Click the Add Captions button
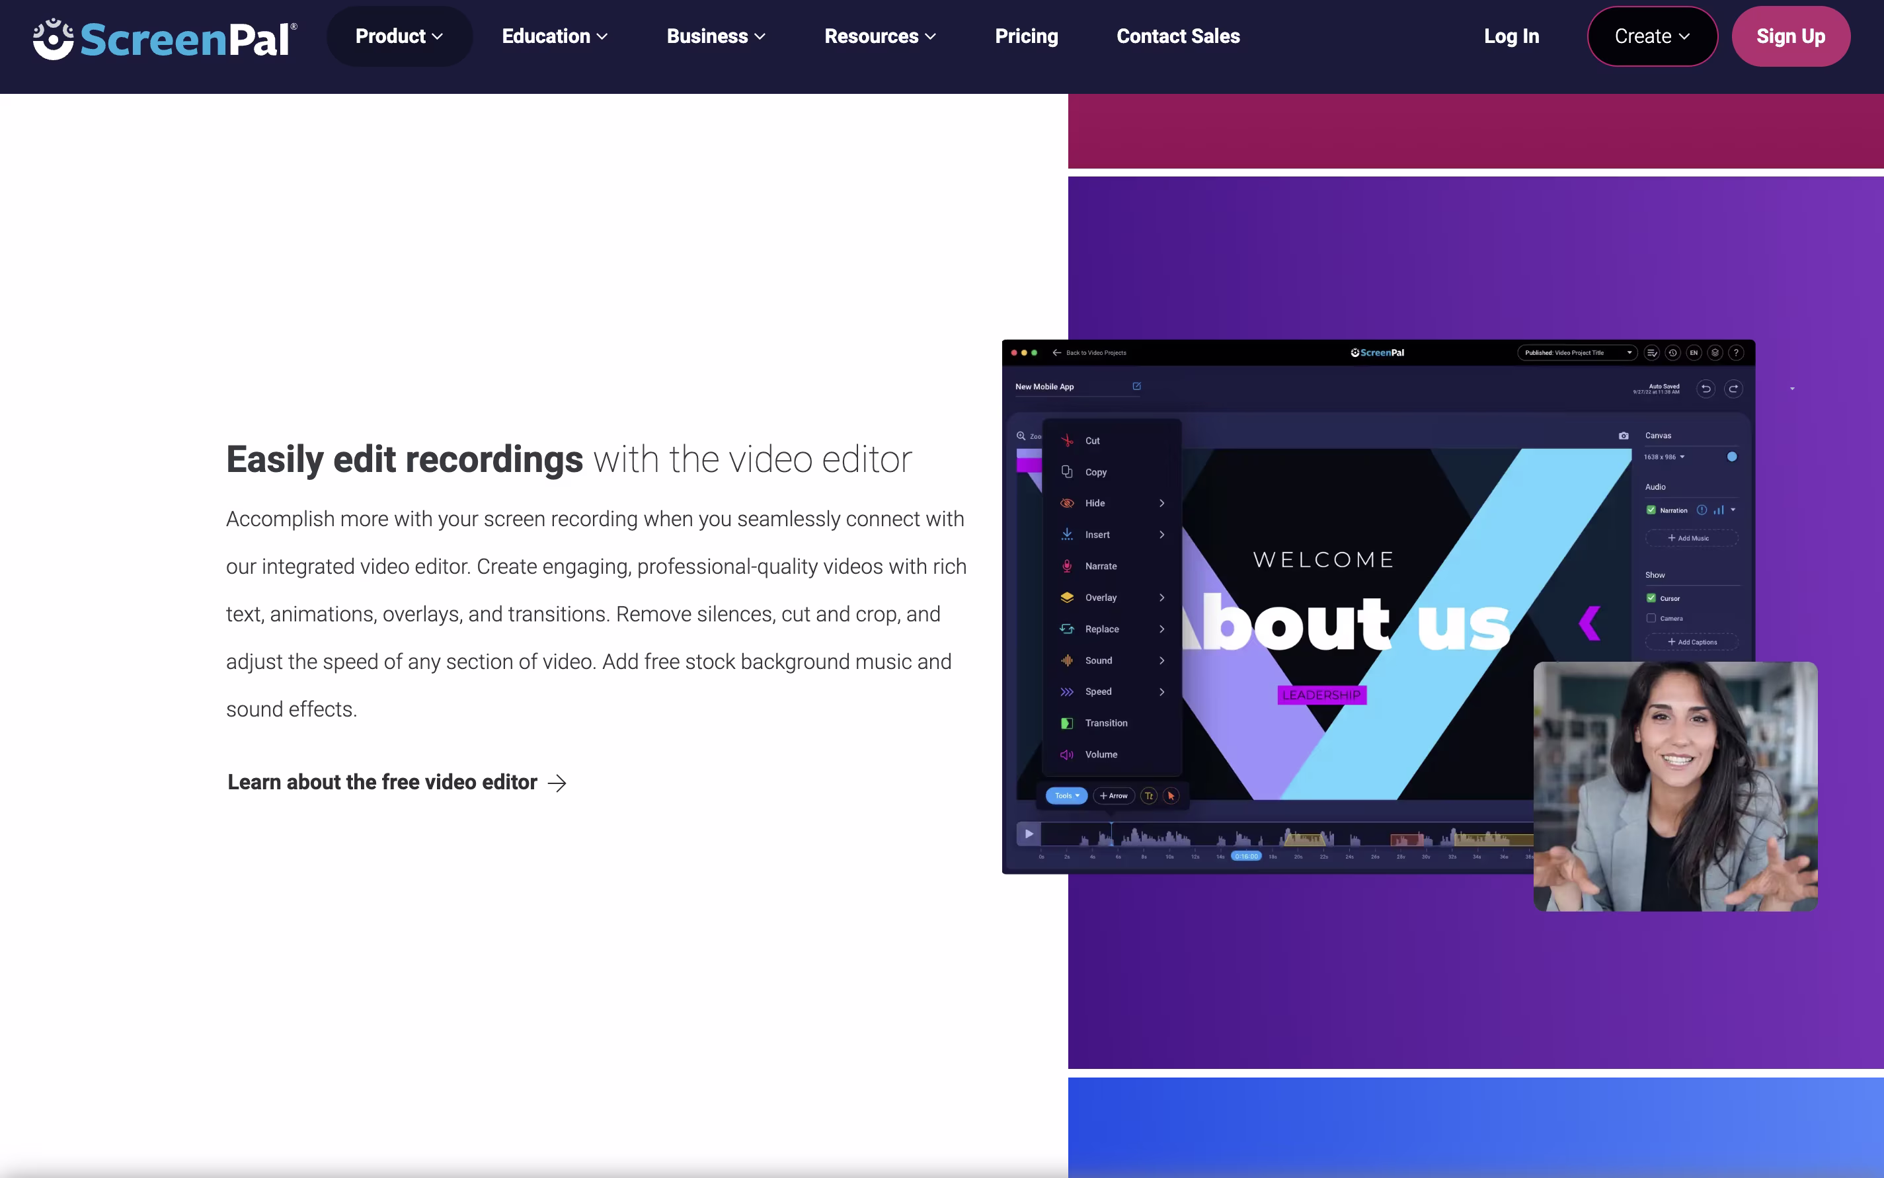 pos(1691,642)
